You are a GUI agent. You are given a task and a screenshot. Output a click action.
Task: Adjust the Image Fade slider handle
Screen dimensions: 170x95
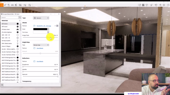(x=48, y=37)
